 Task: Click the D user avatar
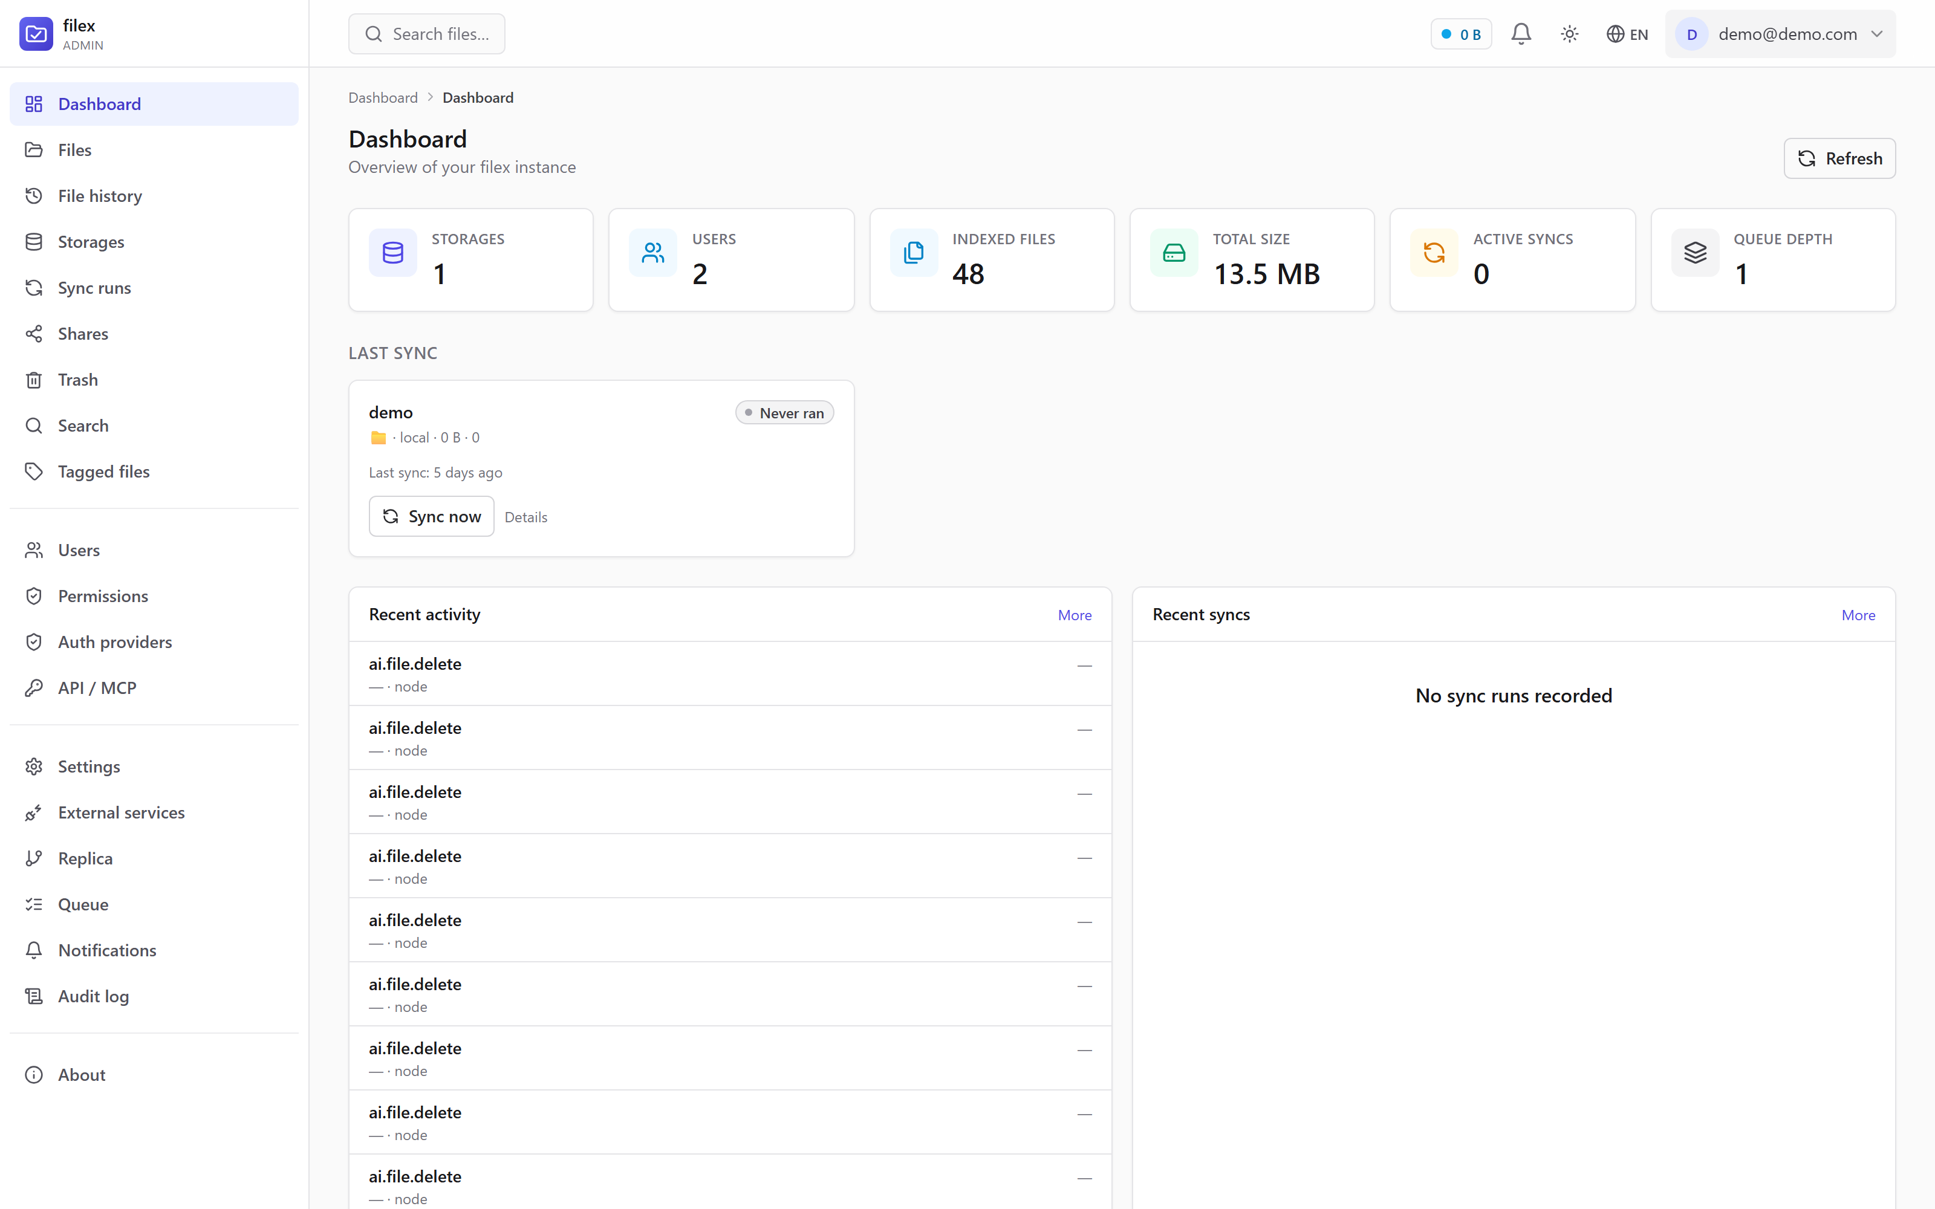[x=1692, y=34]
